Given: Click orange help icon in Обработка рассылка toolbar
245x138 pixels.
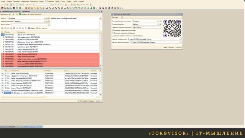Looking at the screenshot, I should pos(17,15).
